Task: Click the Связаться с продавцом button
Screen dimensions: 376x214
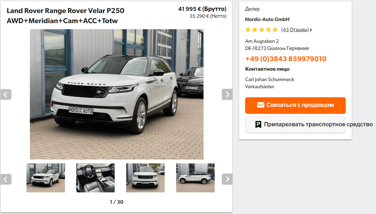Action: click(x=295, y=105)
